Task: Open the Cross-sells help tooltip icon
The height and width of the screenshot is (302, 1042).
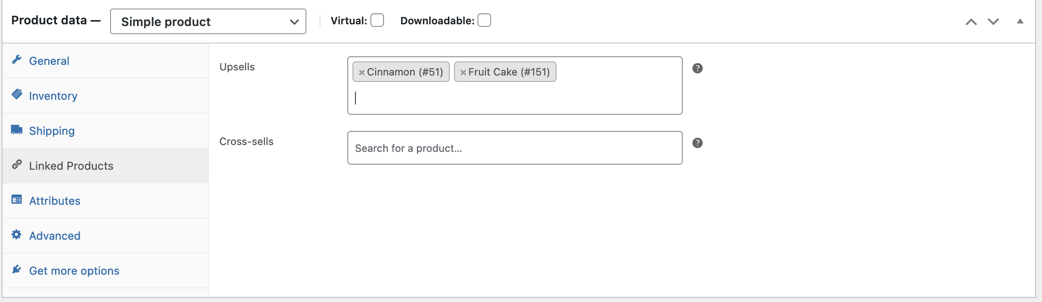Action: (x=697, y=143)
